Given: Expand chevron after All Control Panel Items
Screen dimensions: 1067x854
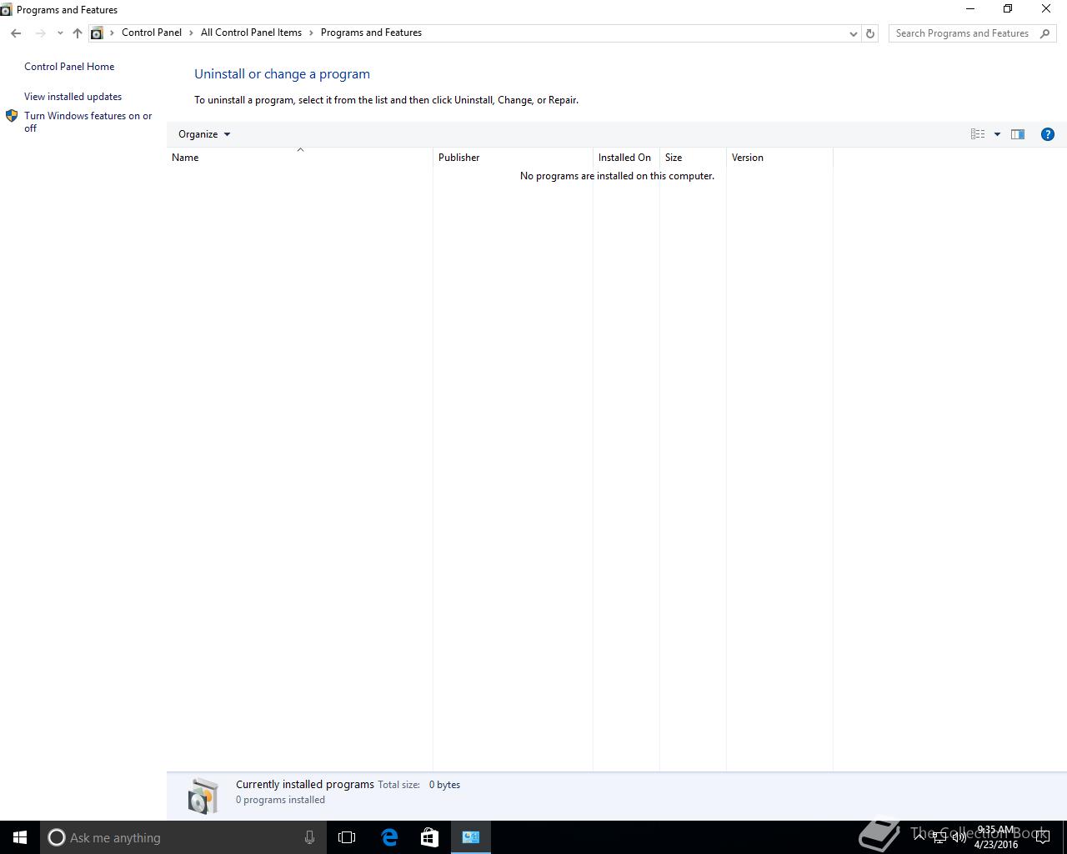Looking at the screenshot, I should click(x=311, y=33).
